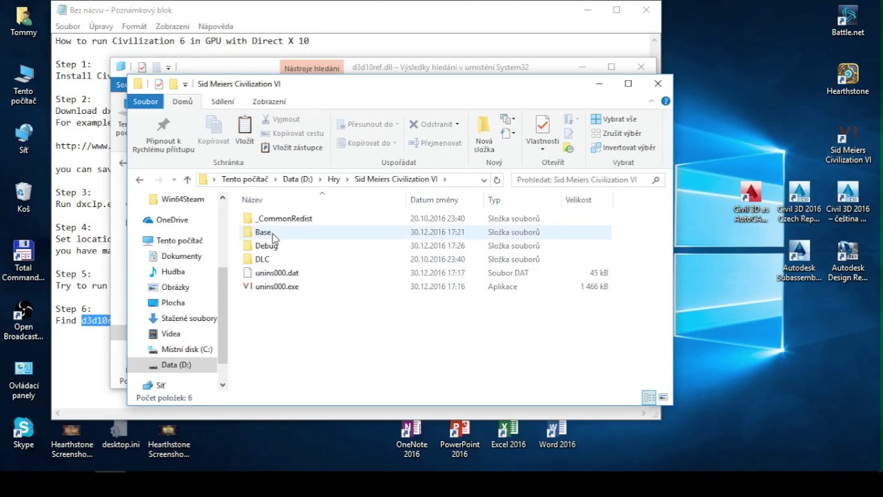Open Notepad's Nápověda menu
Viewport: 883px width, 497px height.
tap(216, 26)
